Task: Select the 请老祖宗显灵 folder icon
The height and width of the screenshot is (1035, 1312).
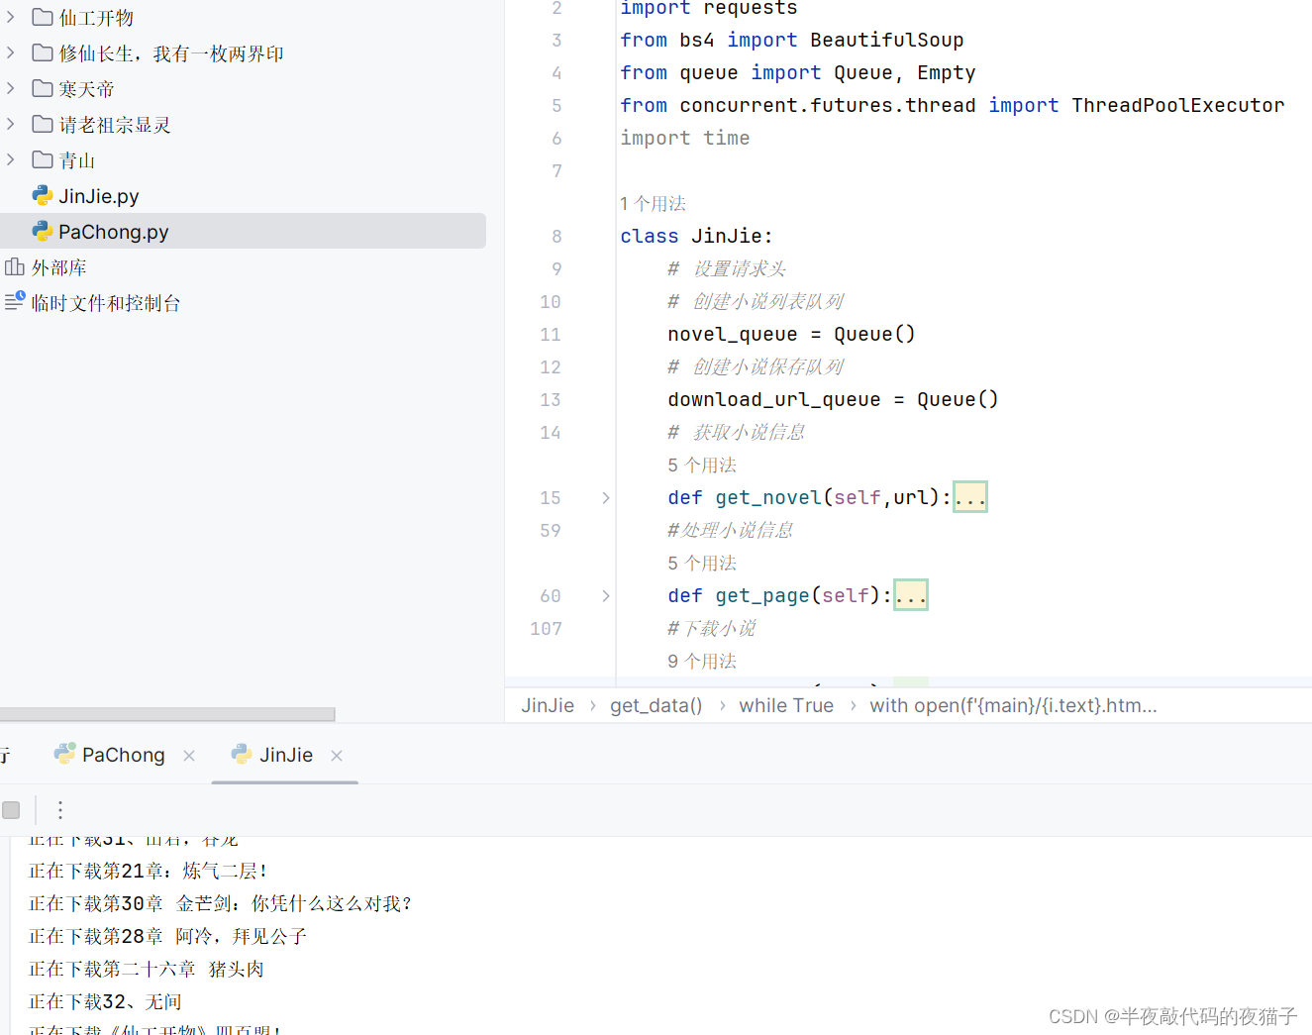Action: [x=43, y=124]
